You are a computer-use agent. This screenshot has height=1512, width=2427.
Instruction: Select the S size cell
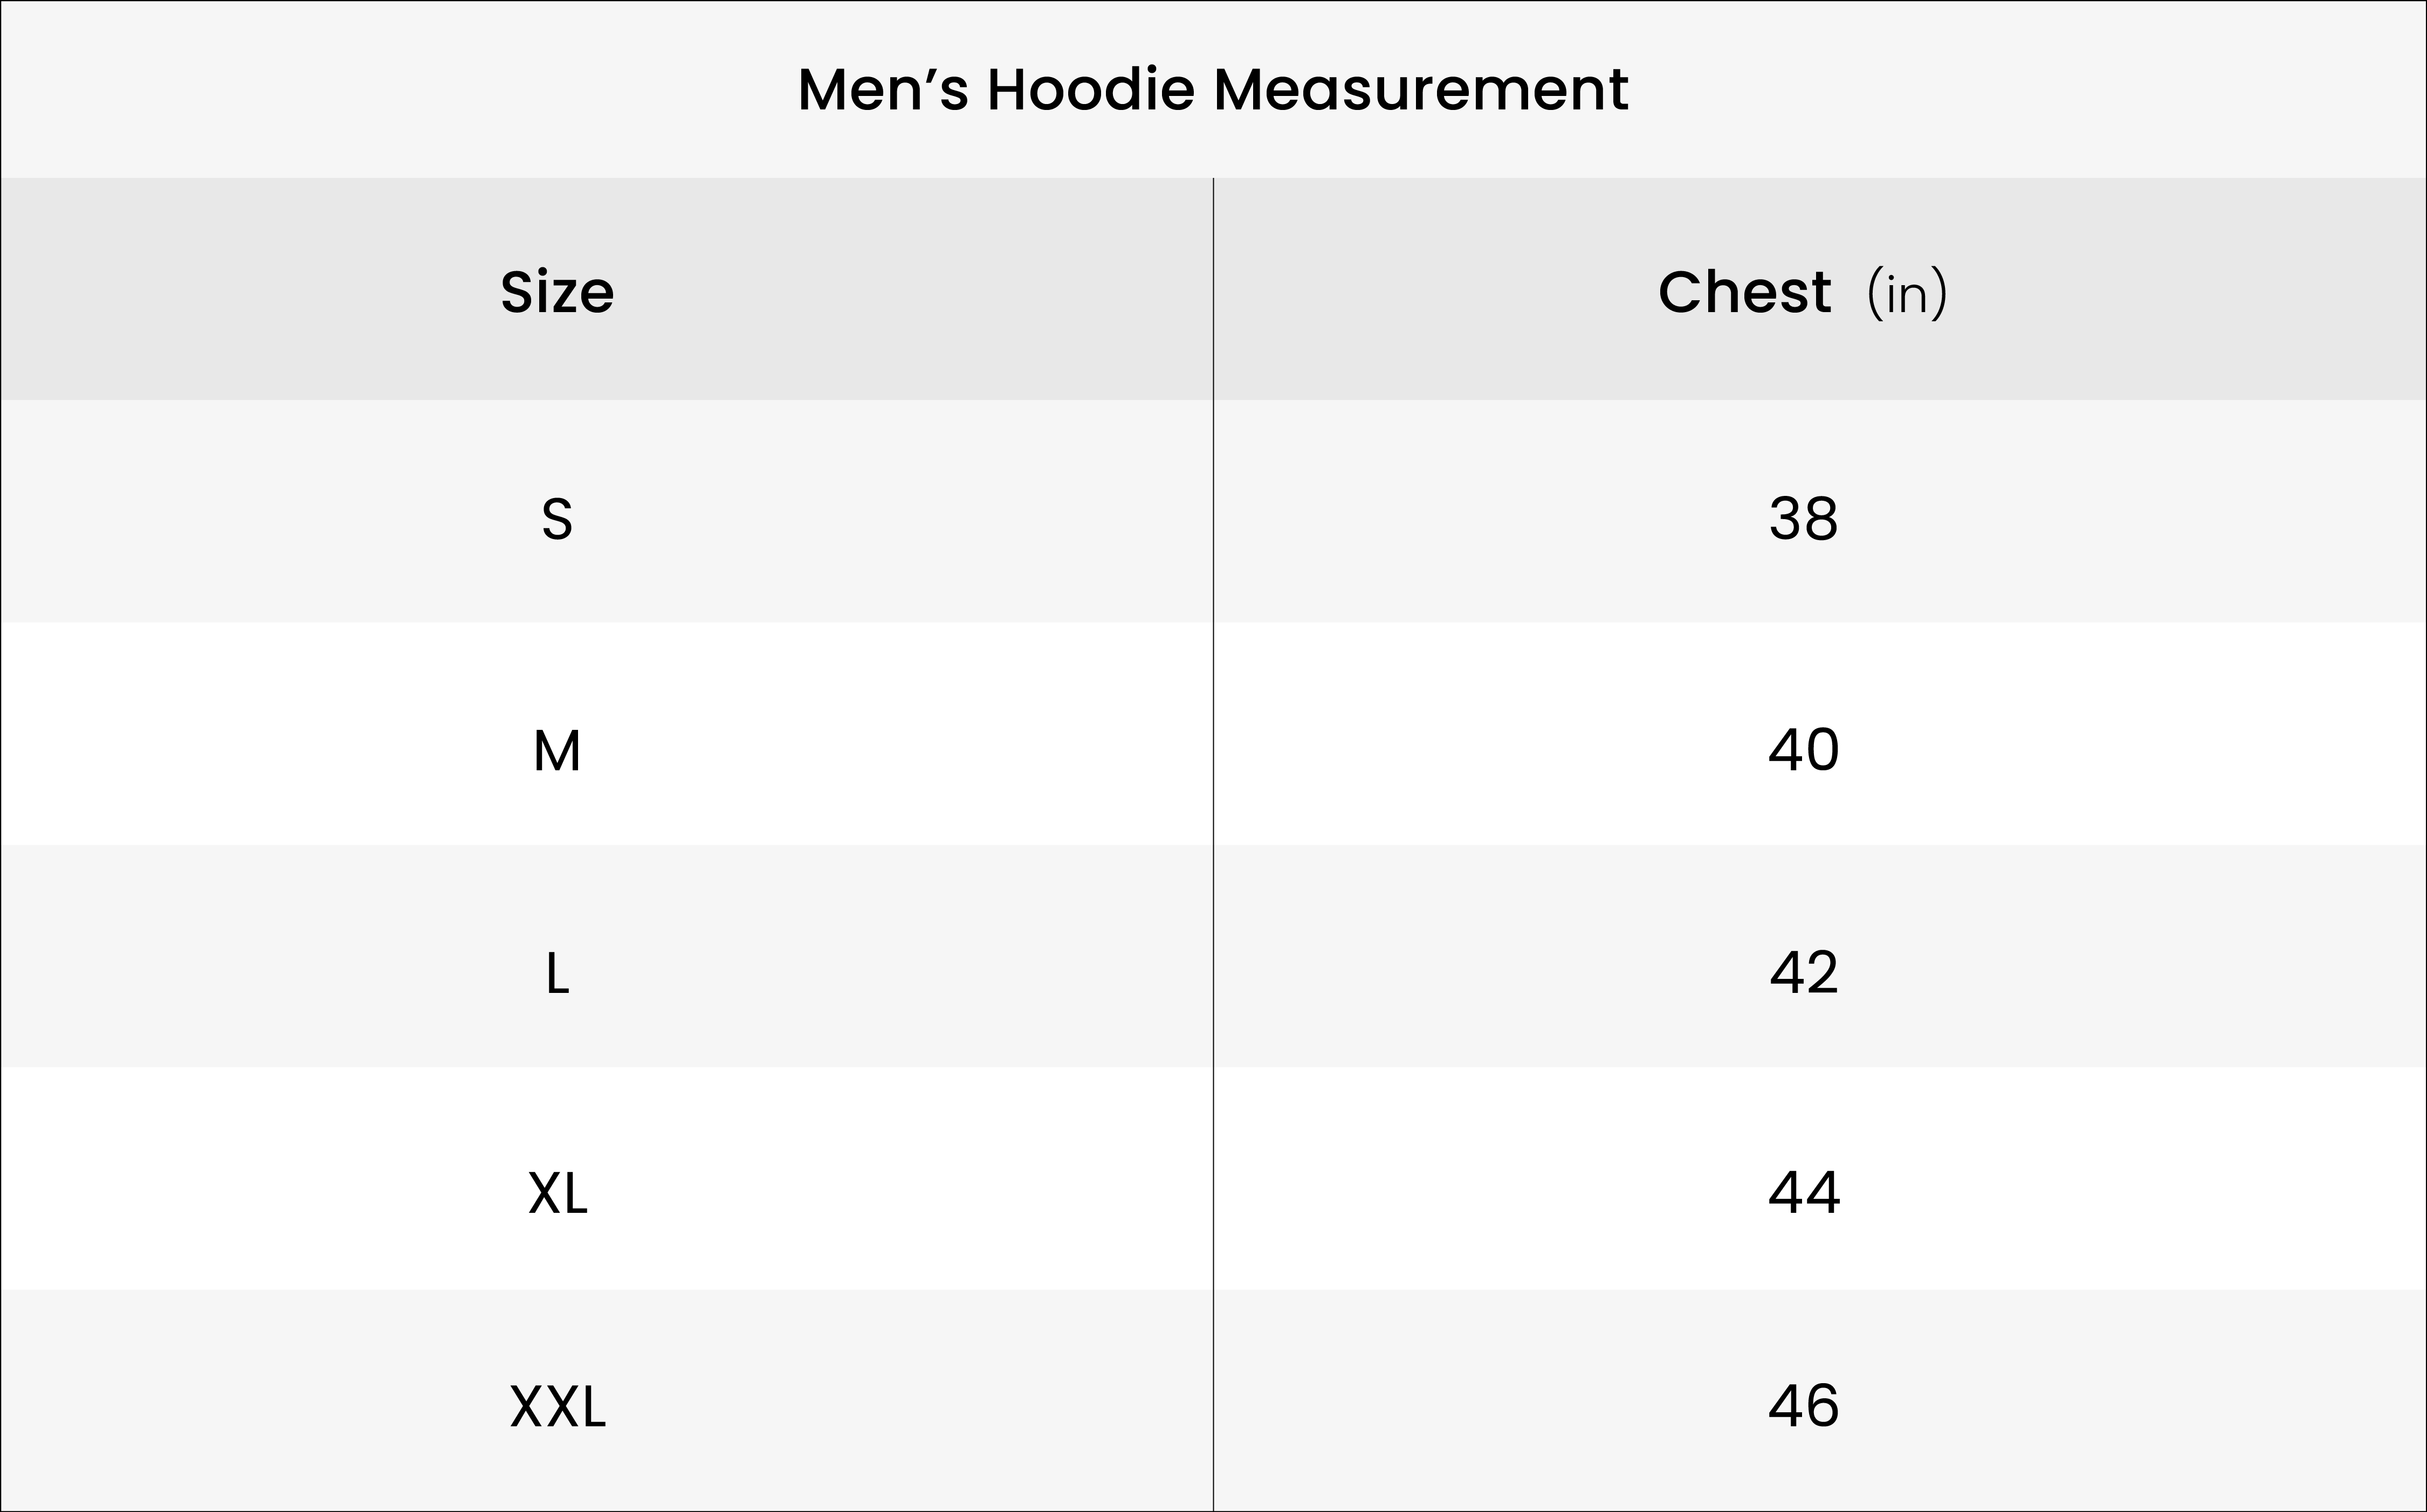(557, 520)
